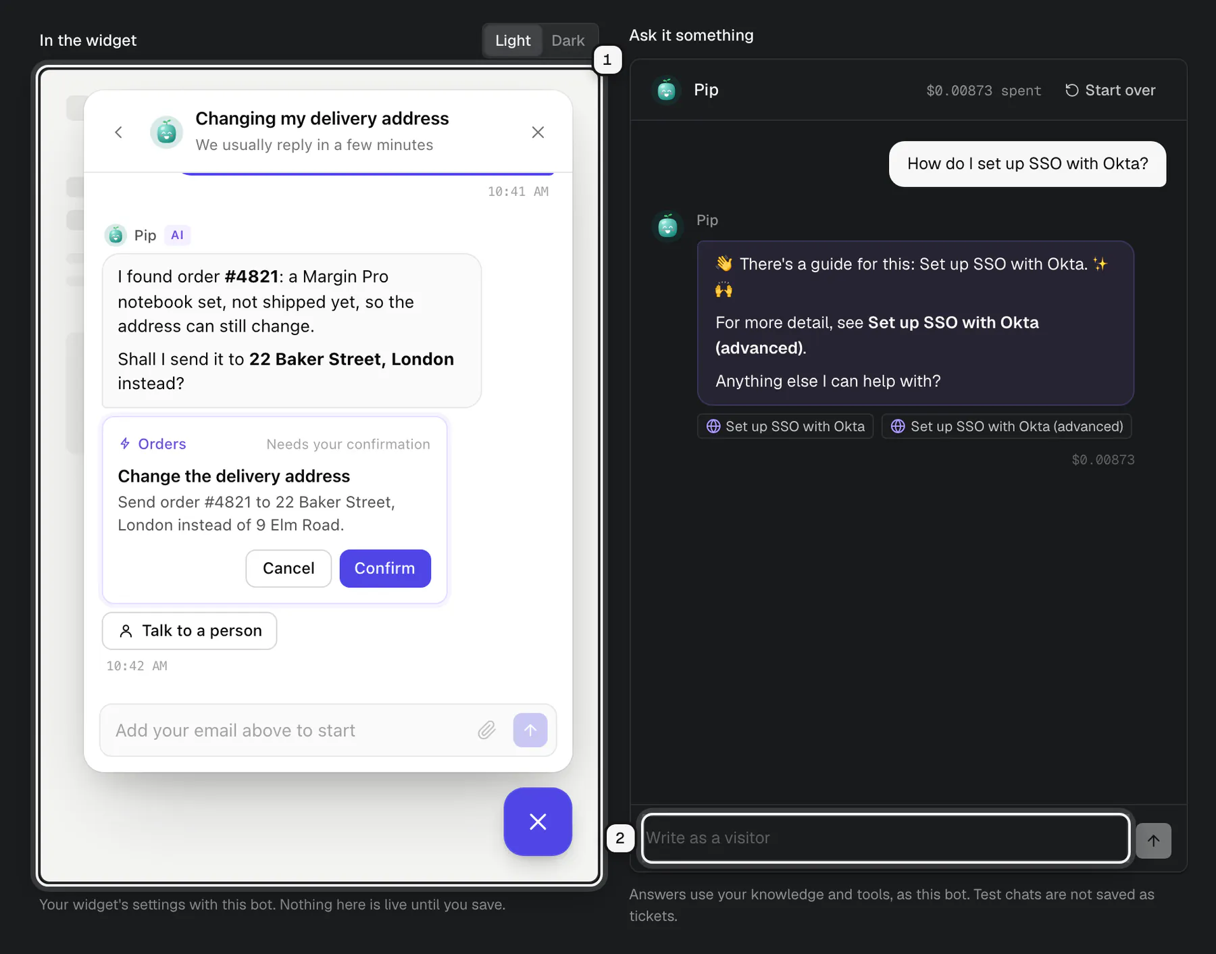Click the Orders lightning bolt label
The height and width of the screenshot is (954, 1216).
[153, 444]
